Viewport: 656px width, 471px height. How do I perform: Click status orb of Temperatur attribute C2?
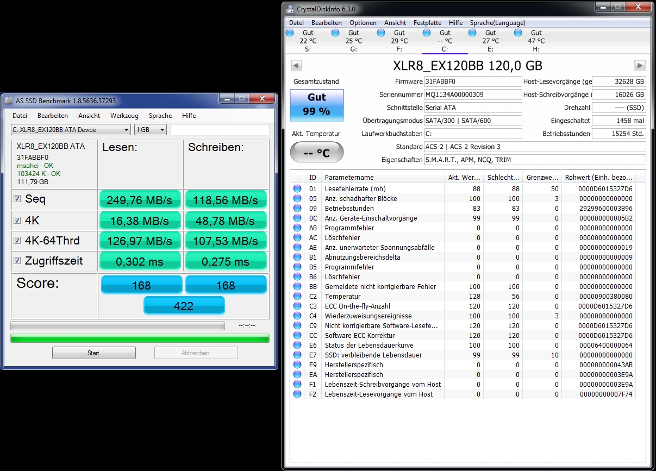pyautogui.click(x=297, y=296)
